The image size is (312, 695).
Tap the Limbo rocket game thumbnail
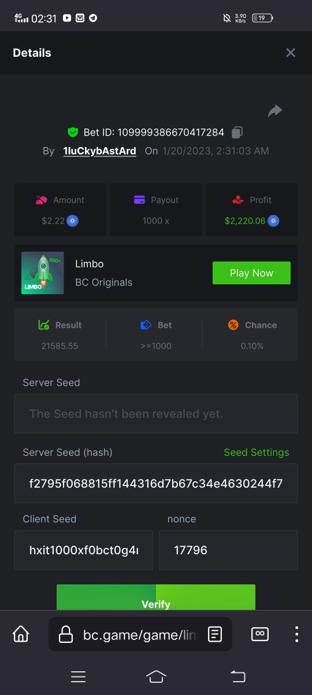tap(43, 273)
